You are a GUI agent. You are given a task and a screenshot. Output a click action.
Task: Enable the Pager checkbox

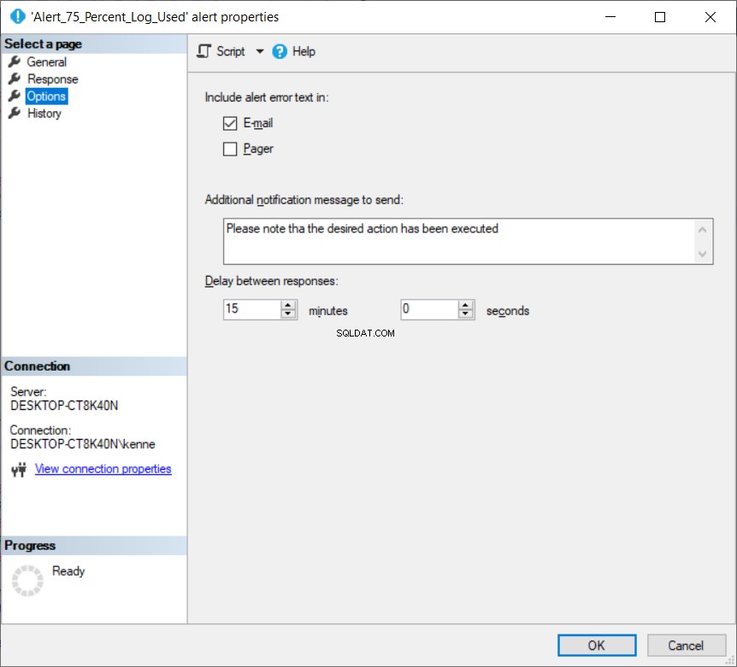click(x=230, y=149)
